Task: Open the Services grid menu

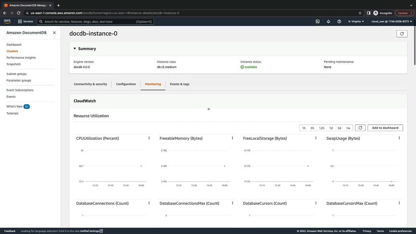Action: pyautogui.click(x=25, y=21)
